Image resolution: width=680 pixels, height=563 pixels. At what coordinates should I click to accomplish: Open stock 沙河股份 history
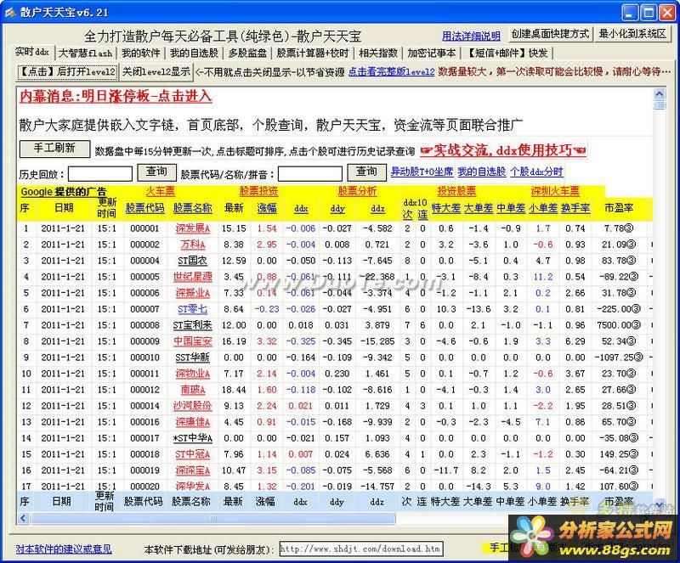click(x=193, y=406)
